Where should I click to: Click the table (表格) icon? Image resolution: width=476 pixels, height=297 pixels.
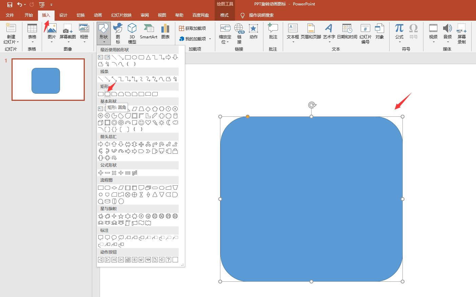(x=32, y=32)
